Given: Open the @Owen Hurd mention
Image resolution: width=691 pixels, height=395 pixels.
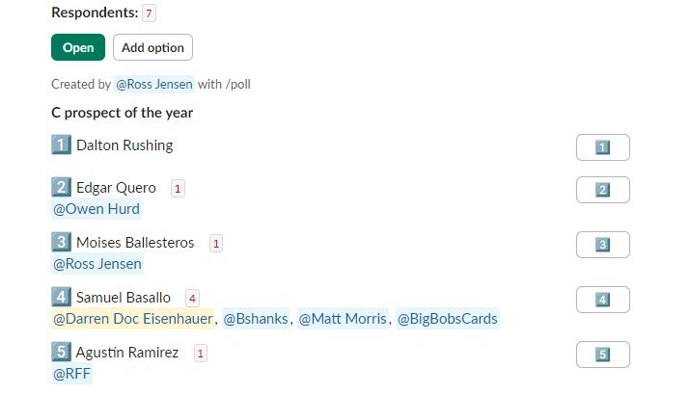Looking at the screenshot, I should pos(96,209).
